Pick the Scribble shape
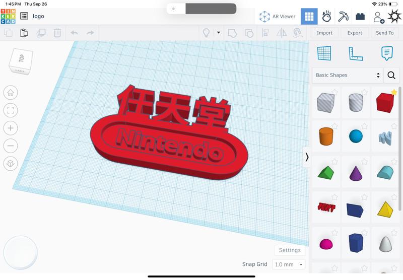Screen dimensions: 403x280 pyautogui.click(x=385, y=137)
